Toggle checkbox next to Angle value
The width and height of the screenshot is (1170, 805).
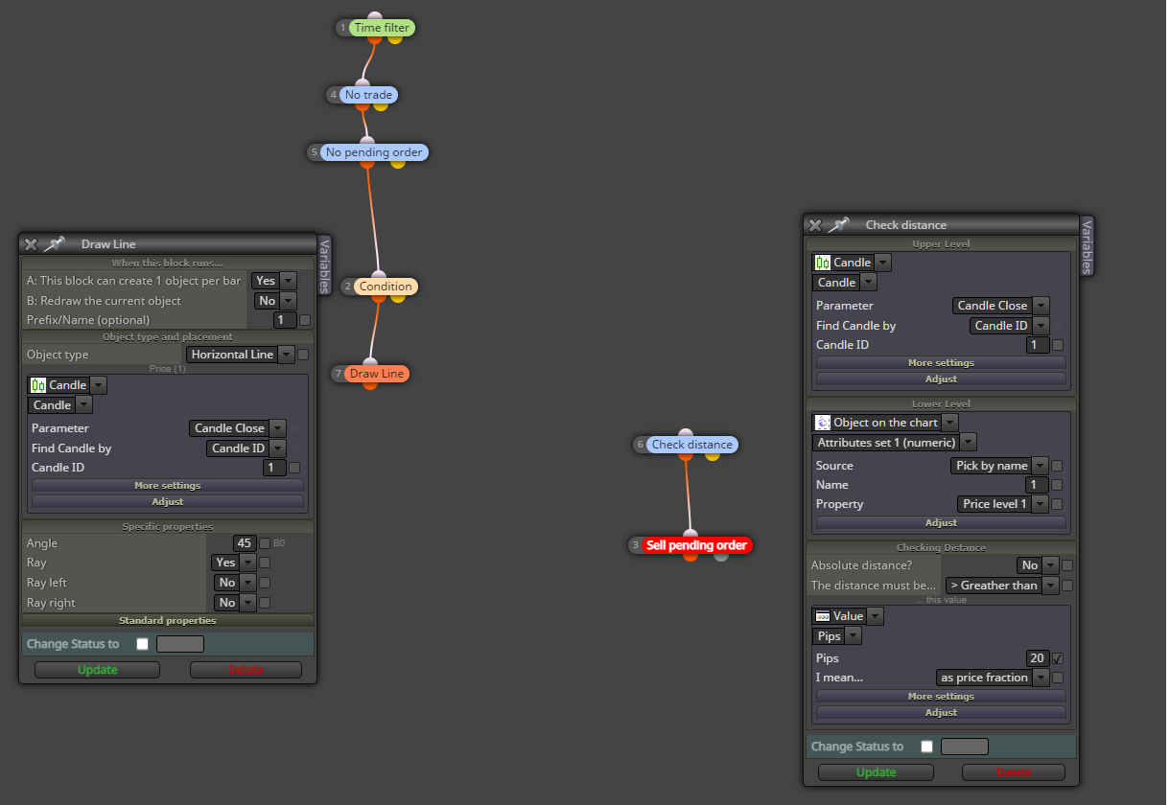264,543
